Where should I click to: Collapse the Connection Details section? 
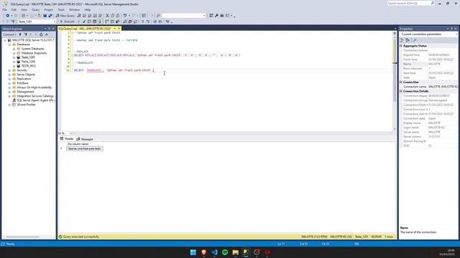click(x=401, y=91)
